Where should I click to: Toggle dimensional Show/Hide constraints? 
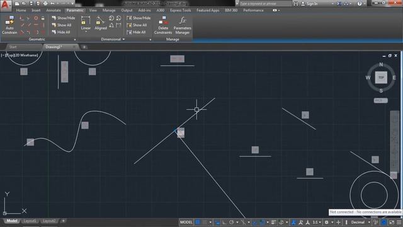139,18
